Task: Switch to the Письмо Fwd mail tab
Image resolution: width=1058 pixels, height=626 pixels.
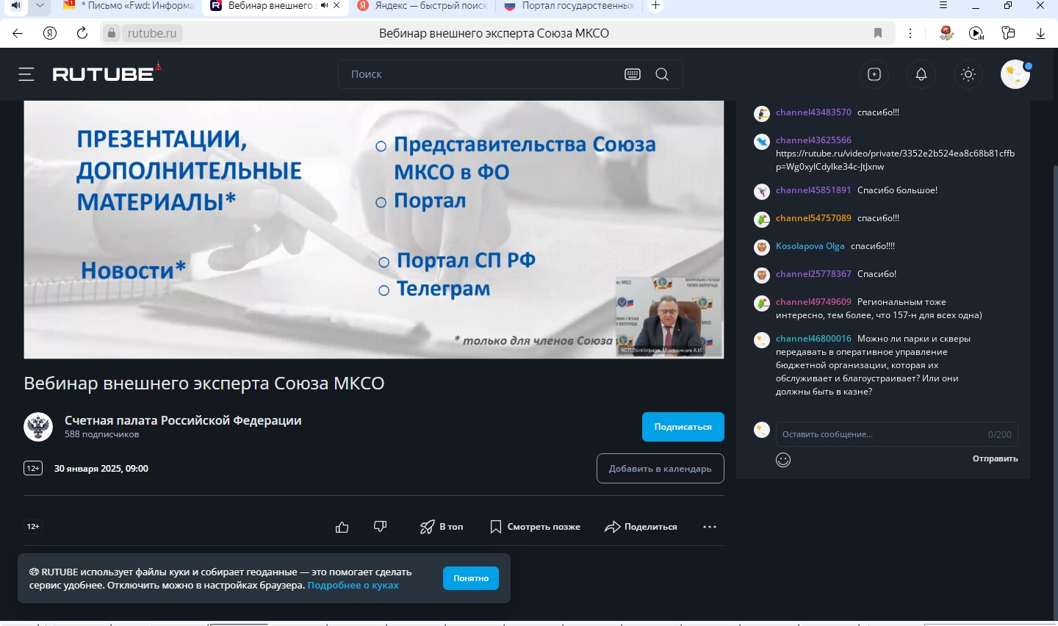Action: (129, 6)
